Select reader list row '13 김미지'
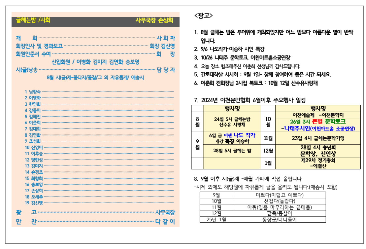The image size is (366, 249). [99, 166]
